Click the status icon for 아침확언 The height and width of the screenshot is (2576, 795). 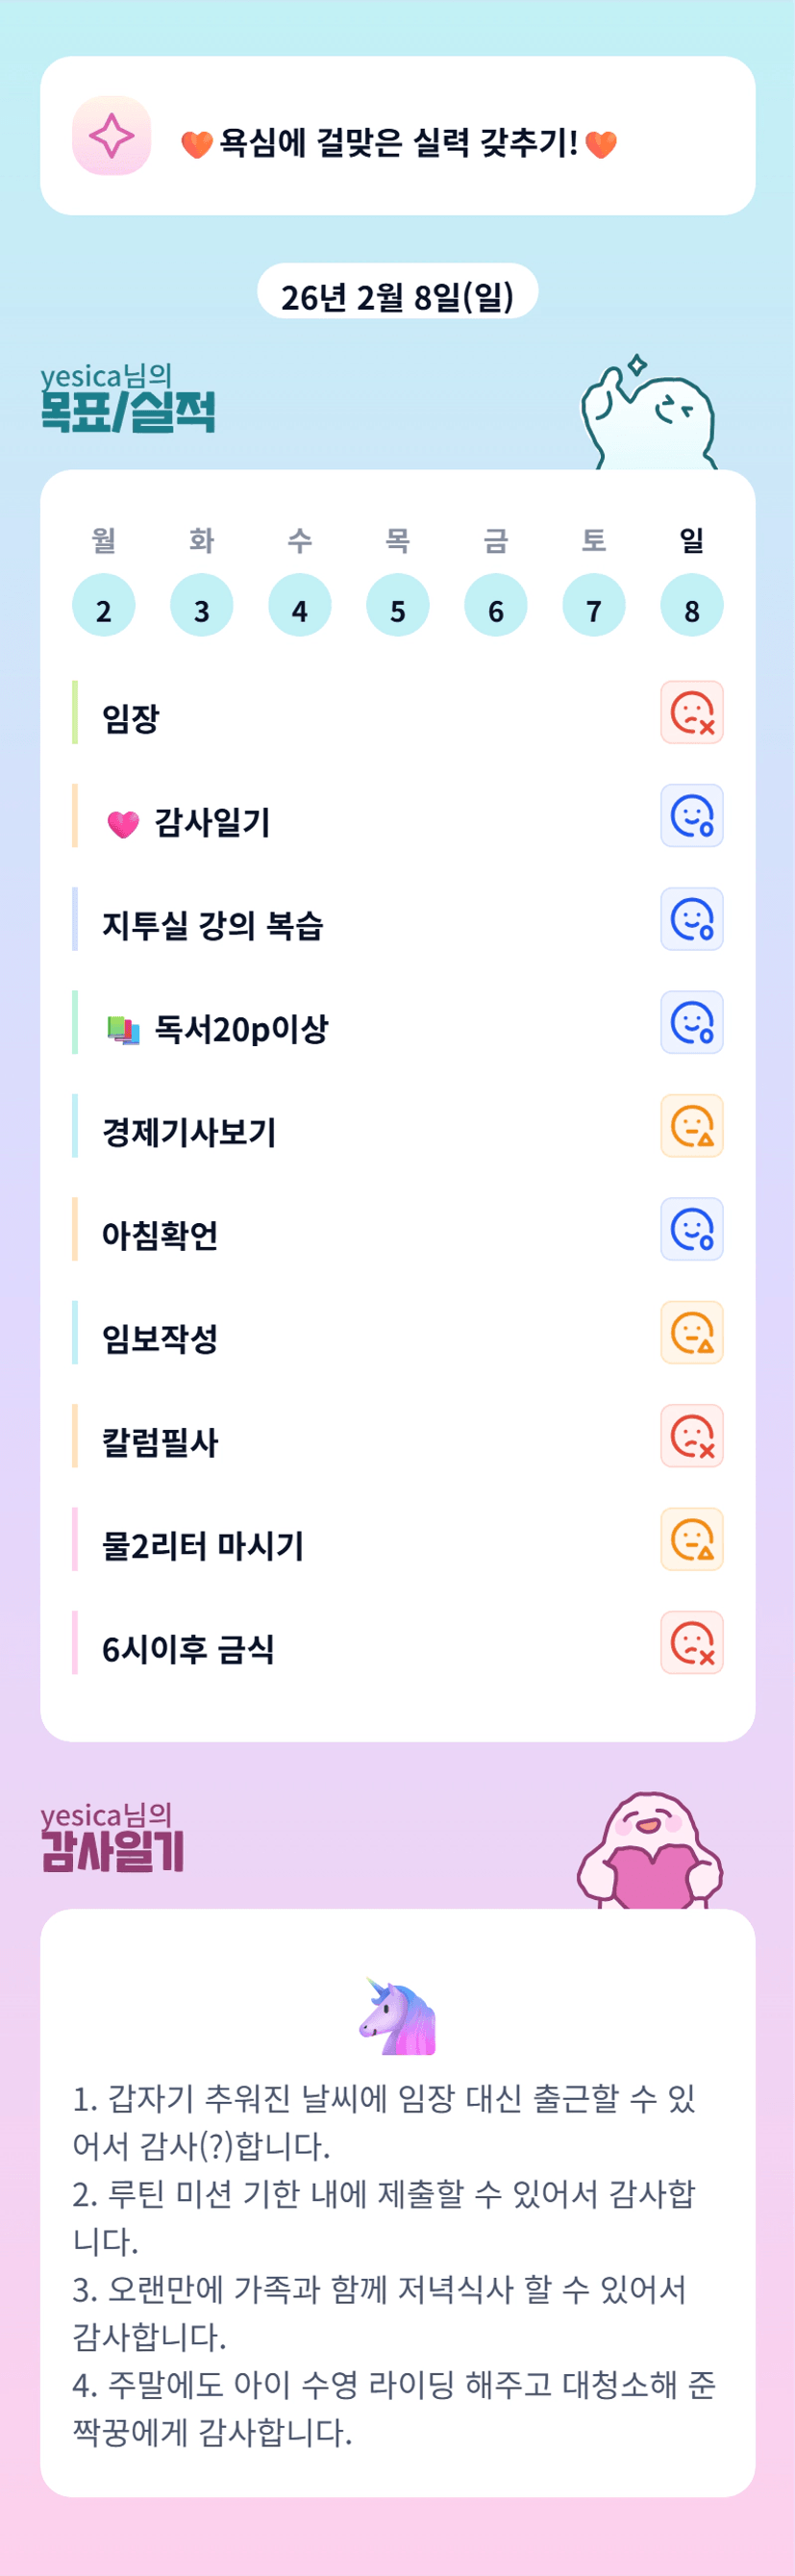click(691, 1229)
